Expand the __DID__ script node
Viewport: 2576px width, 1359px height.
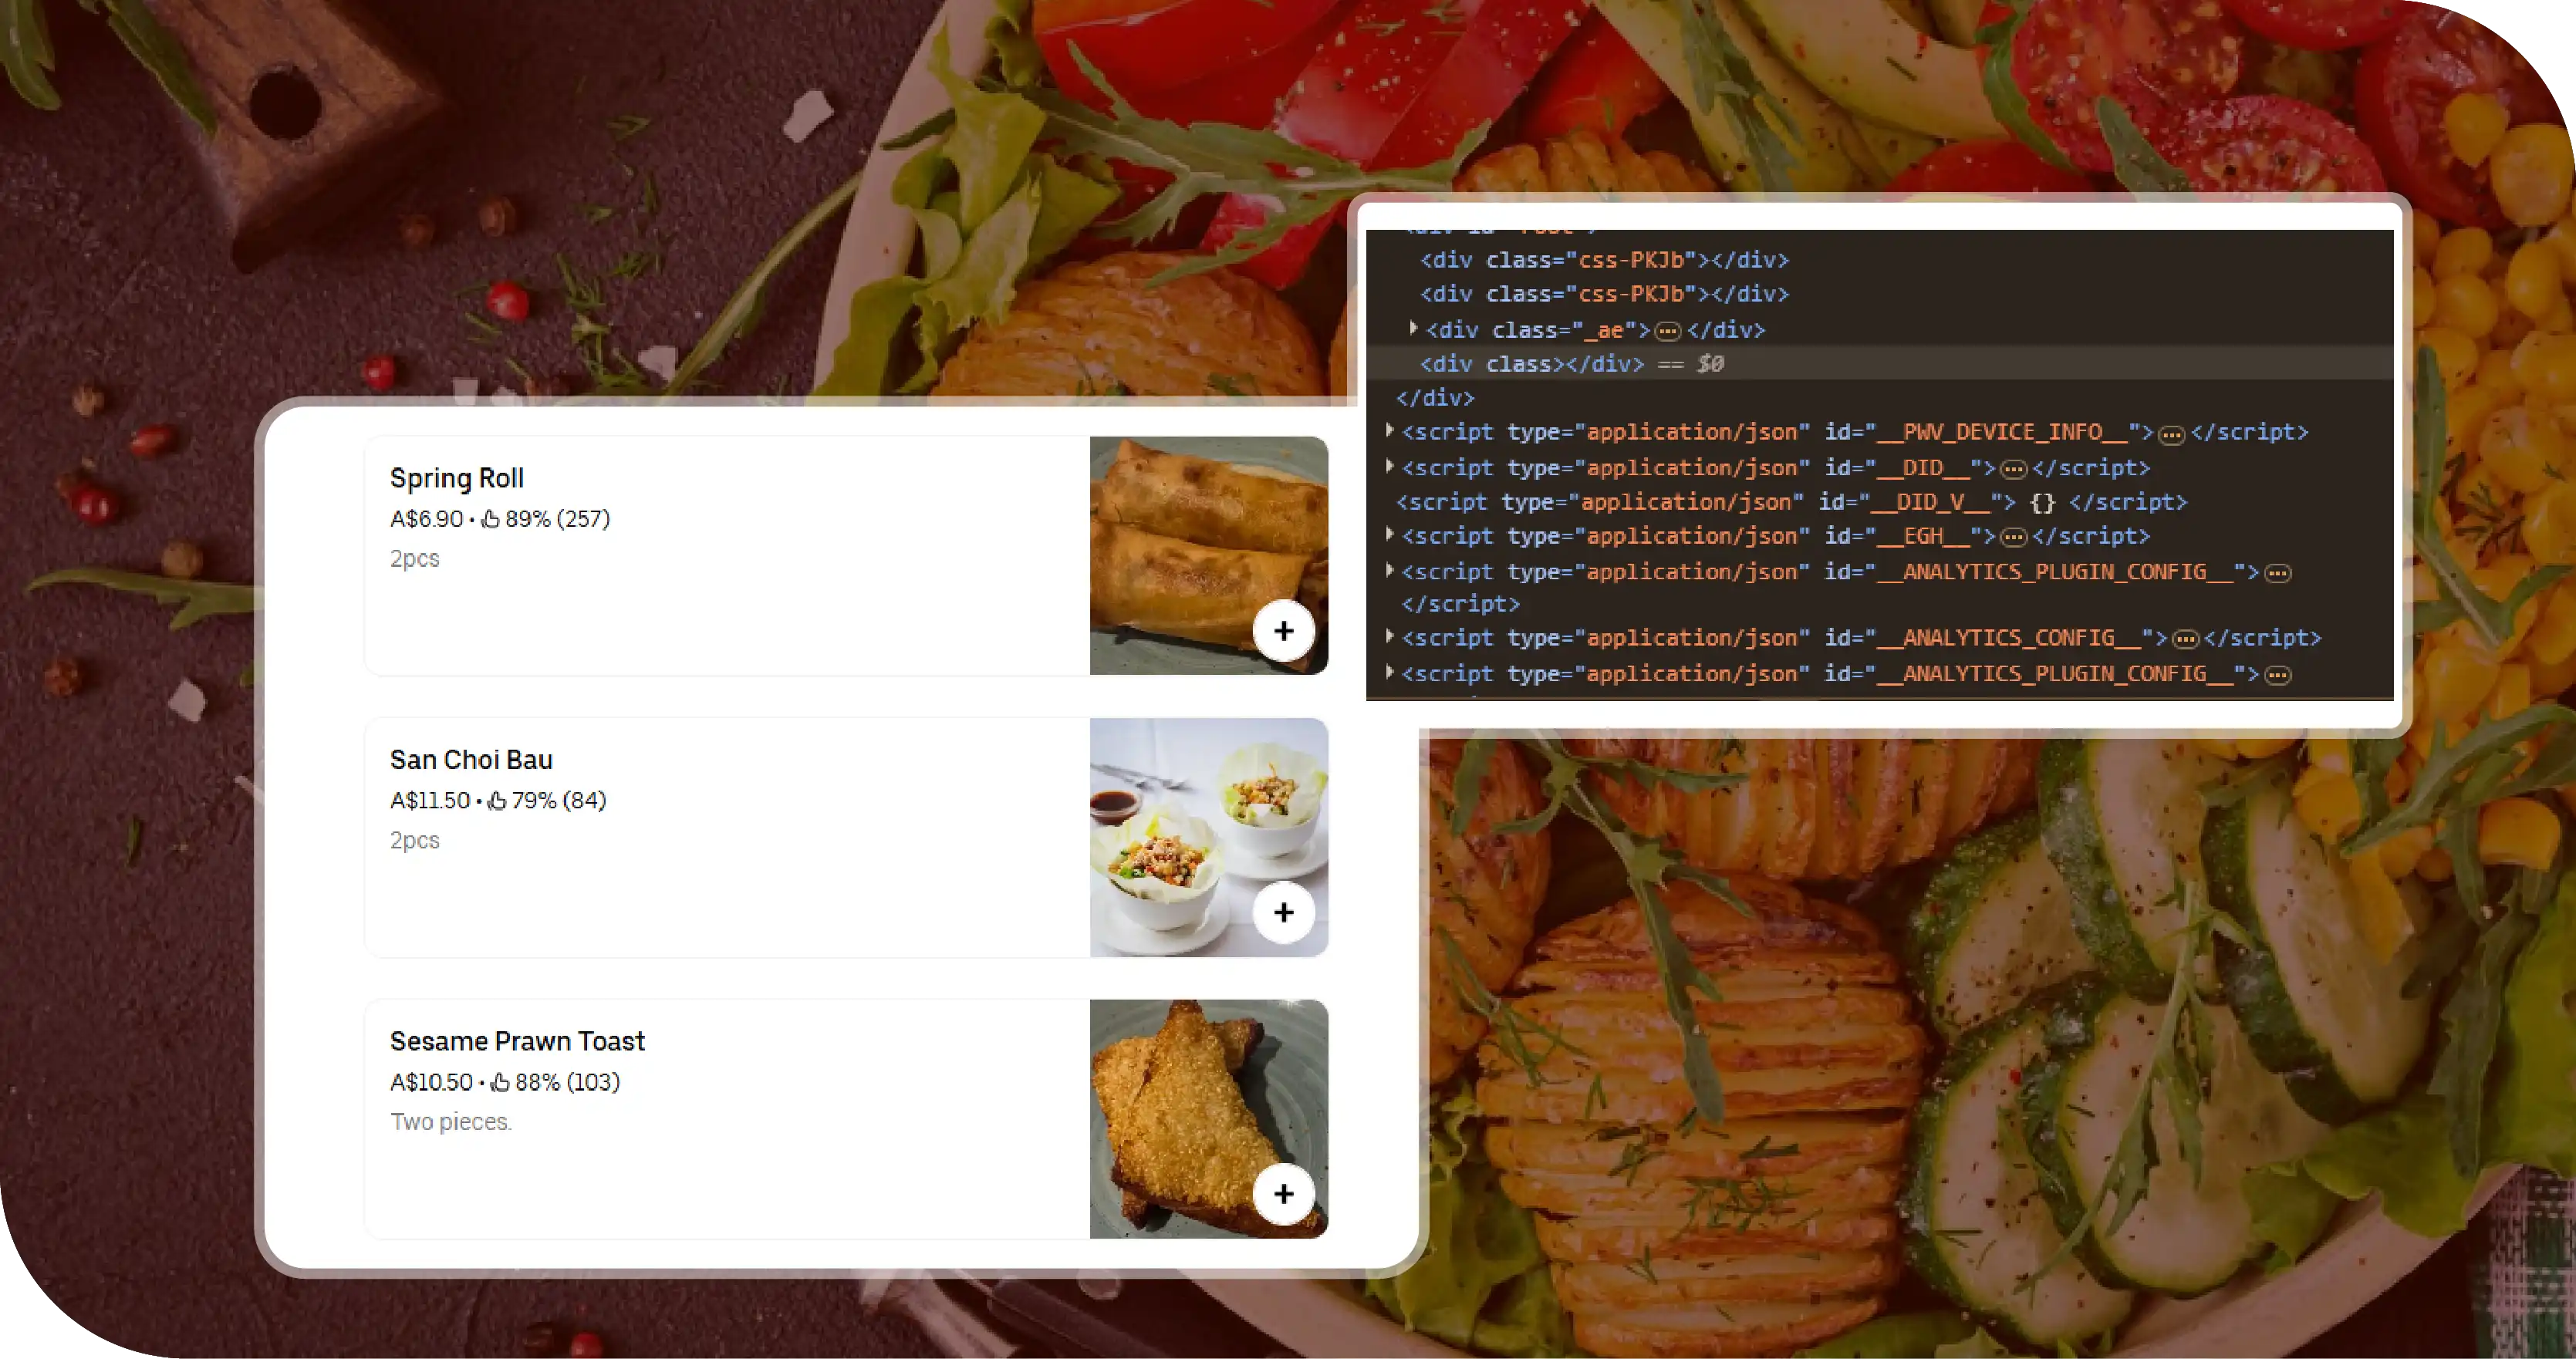[x=1389, y=466]
